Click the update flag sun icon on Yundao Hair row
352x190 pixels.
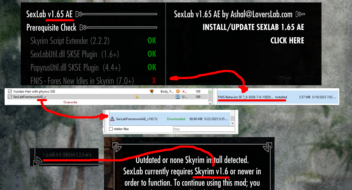click(x=178, y=91)
